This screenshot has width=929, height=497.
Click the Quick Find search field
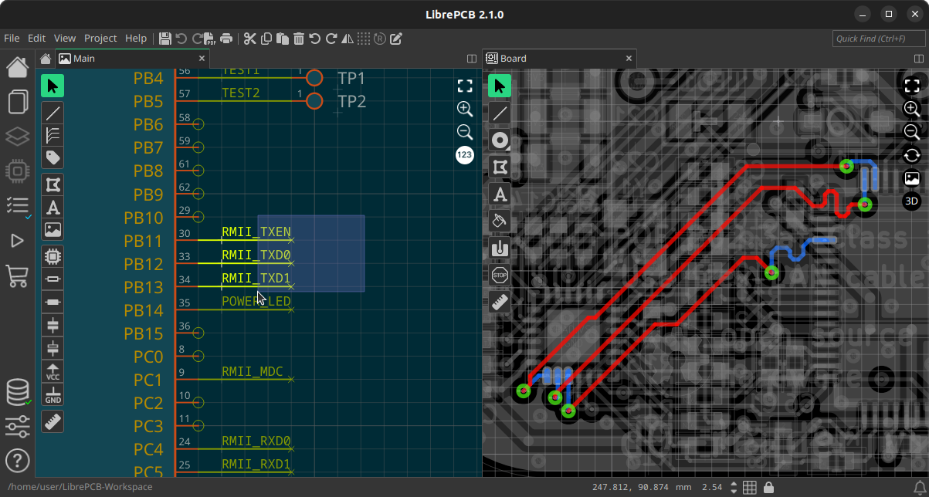pos(879,39)
